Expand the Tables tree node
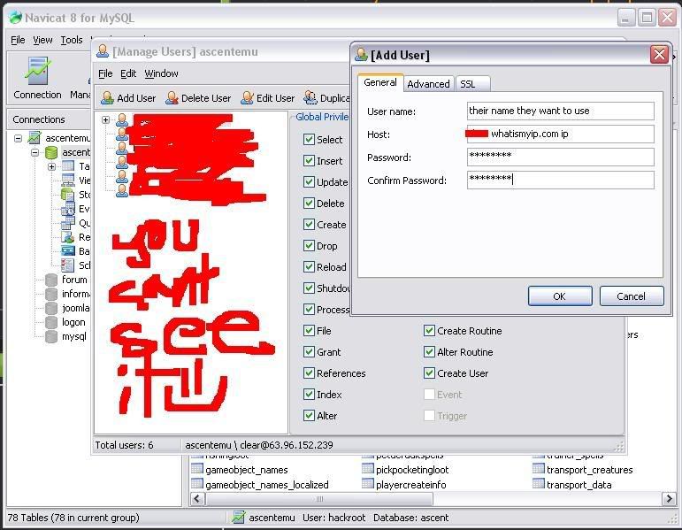682x530 pixels. tap(51, 166)
